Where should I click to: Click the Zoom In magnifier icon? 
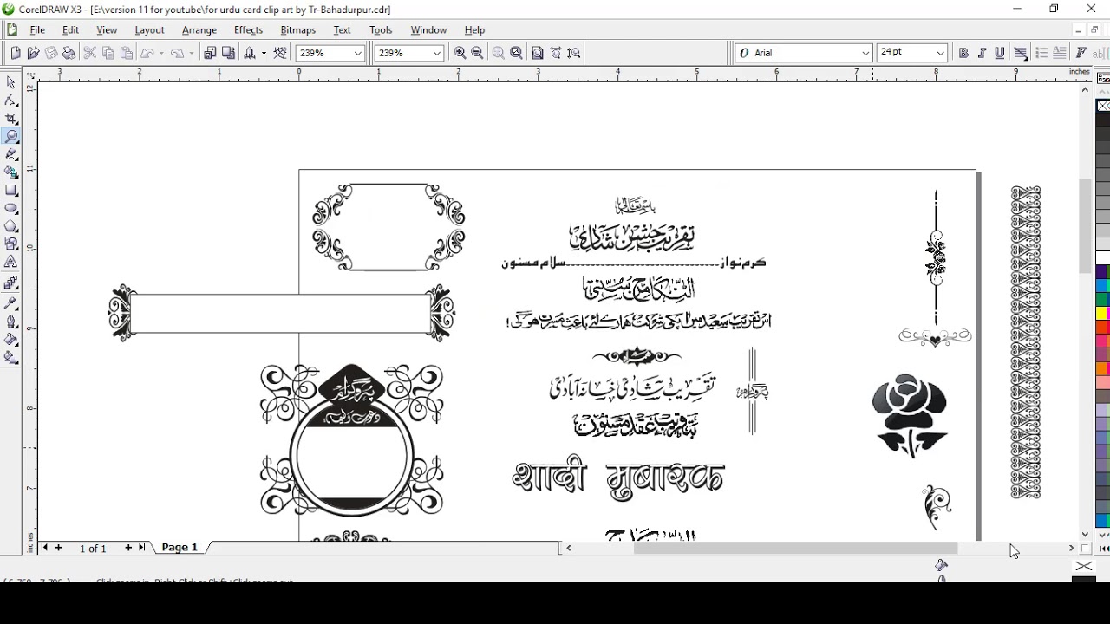pos(460,53)
